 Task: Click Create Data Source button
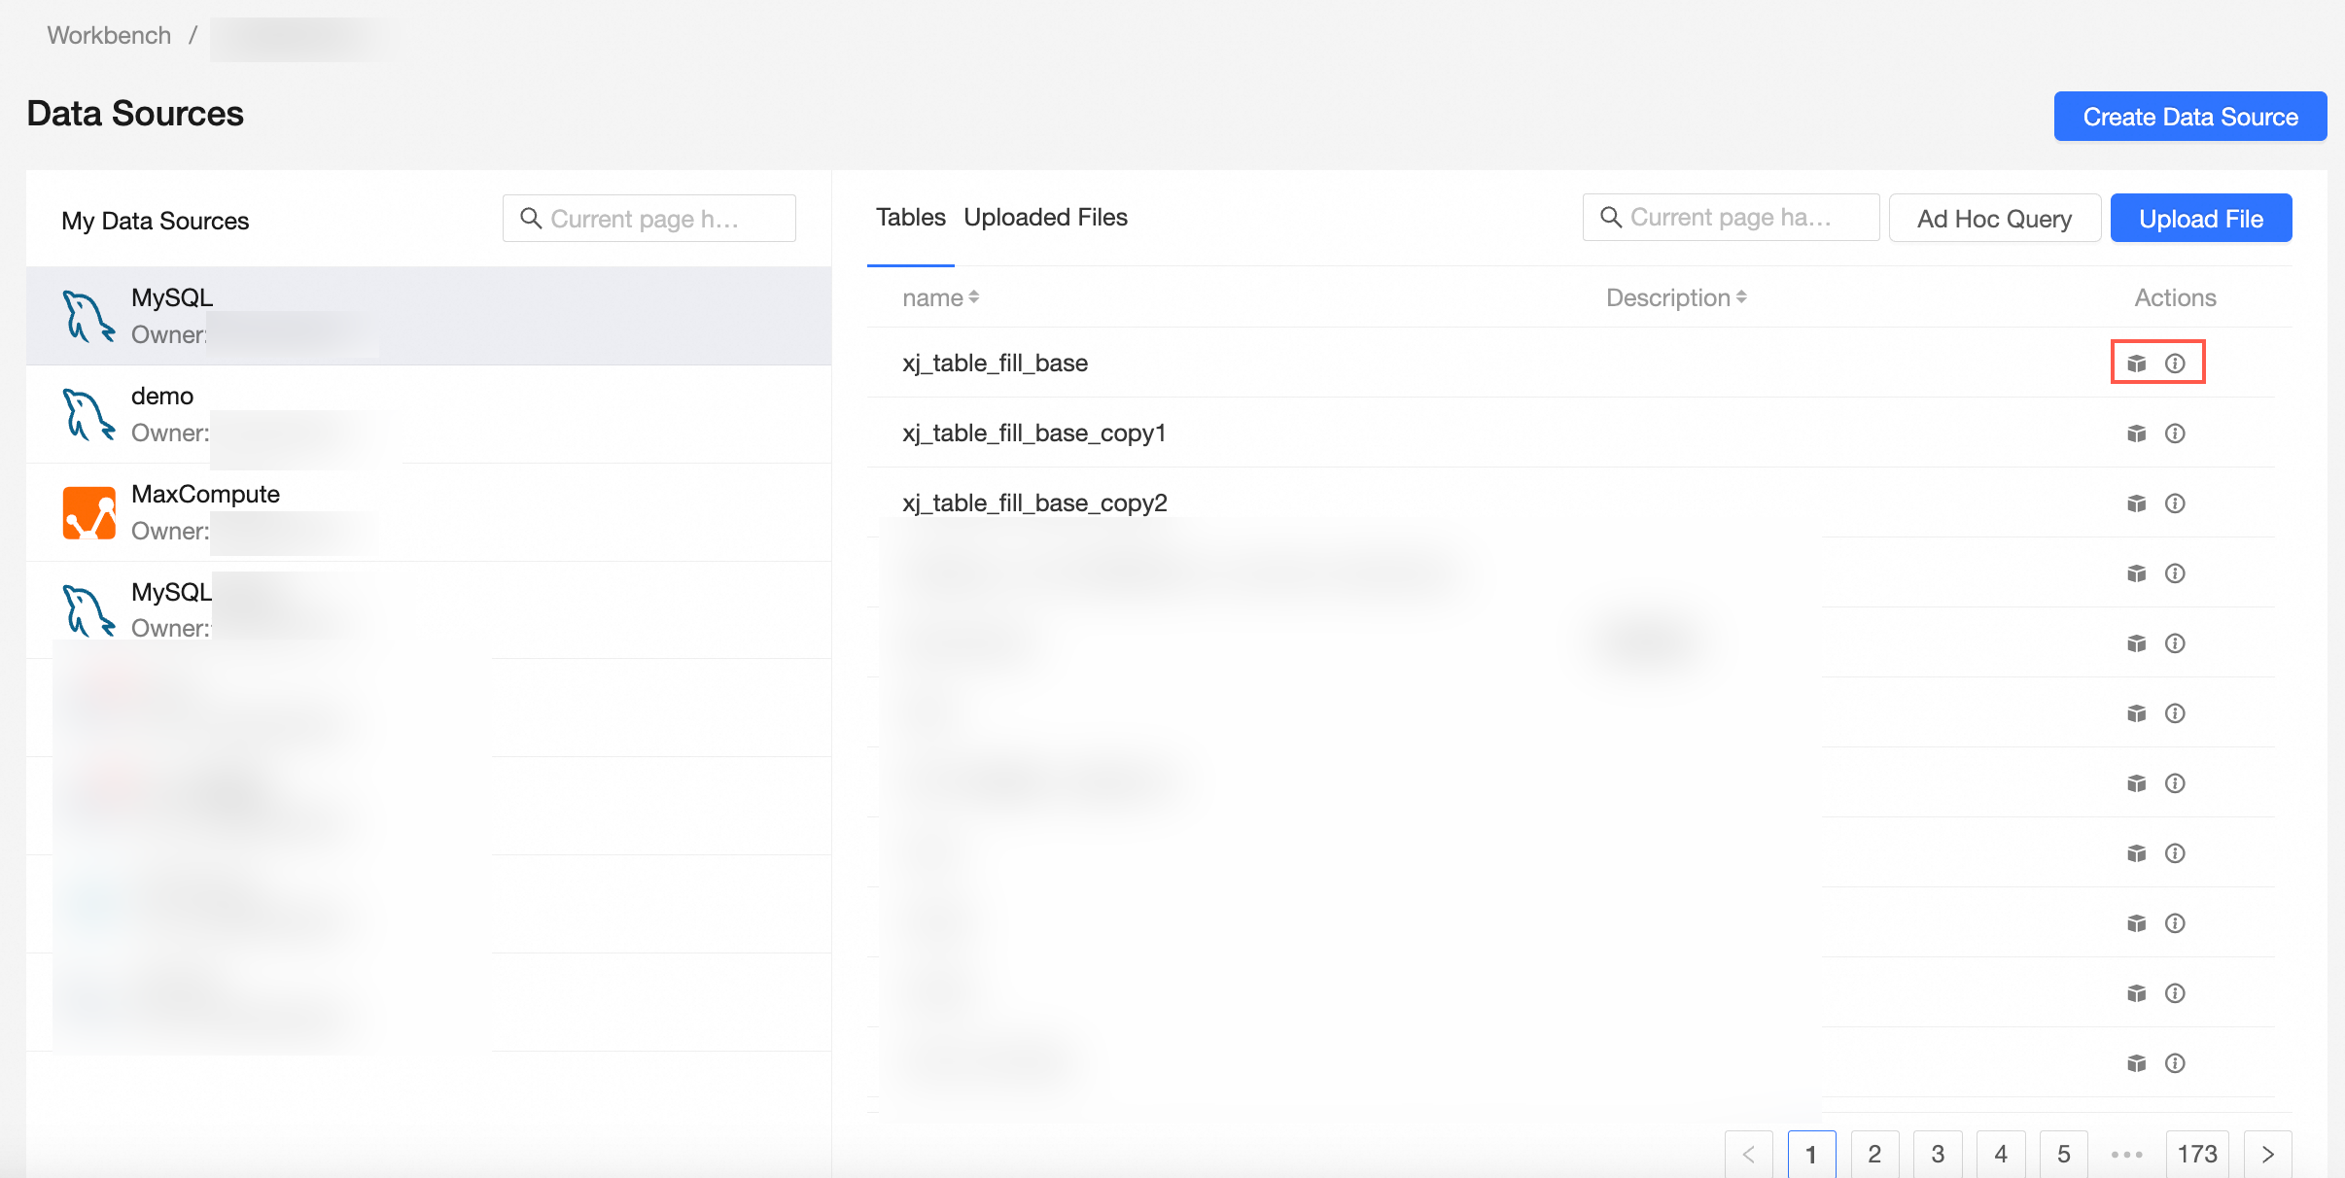[x=2189, y=117]
